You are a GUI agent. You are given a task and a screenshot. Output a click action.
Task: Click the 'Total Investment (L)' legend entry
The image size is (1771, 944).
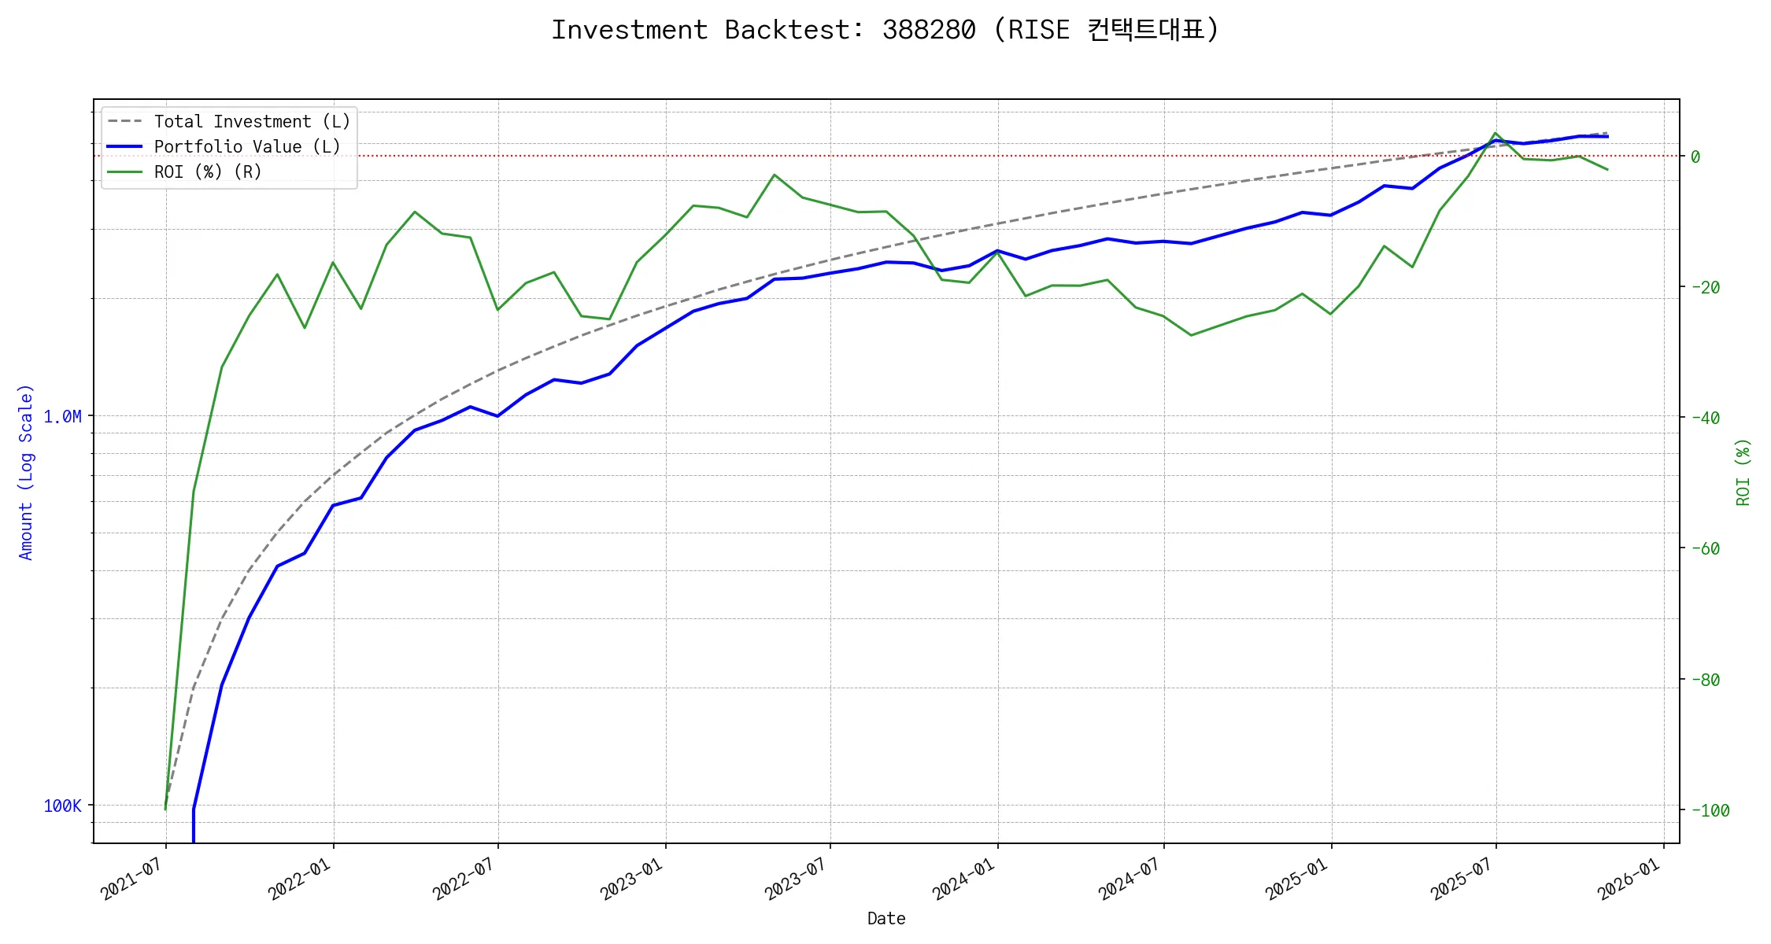(x=251, y=122)
